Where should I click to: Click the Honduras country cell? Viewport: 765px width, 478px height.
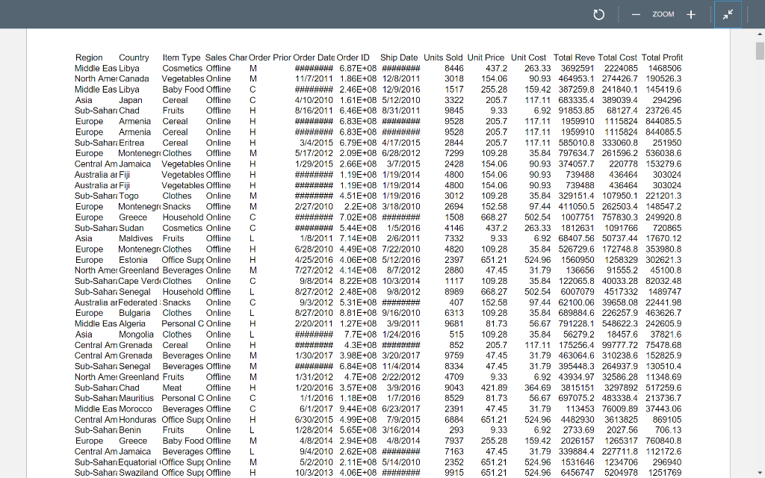tap(137, 420)
